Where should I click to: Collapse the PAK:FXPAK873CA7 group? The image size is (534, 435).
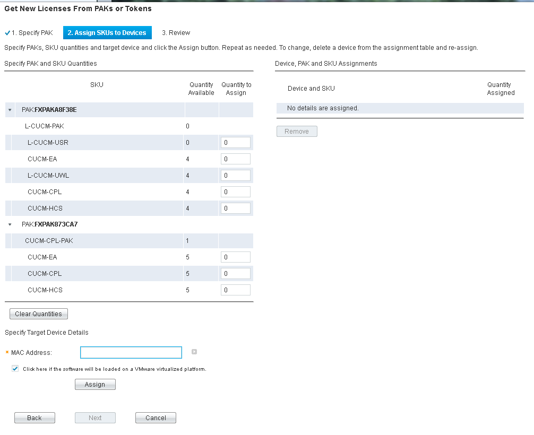pos(10,224)
